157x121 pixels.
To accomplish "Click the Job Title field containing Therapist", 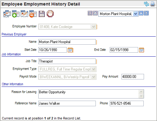I will coord(67,61).
